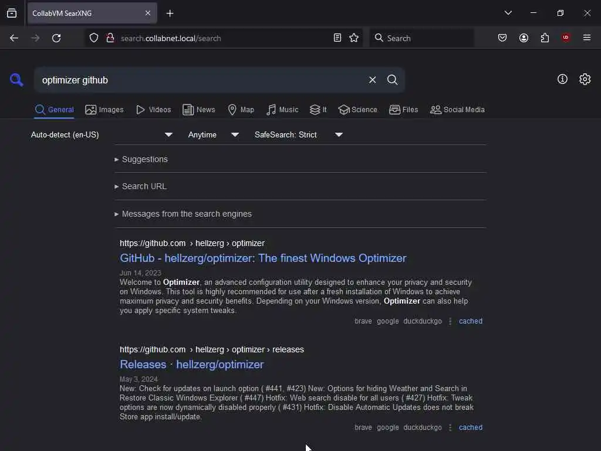Open the Firefox hamburger menu

(587, 38)
